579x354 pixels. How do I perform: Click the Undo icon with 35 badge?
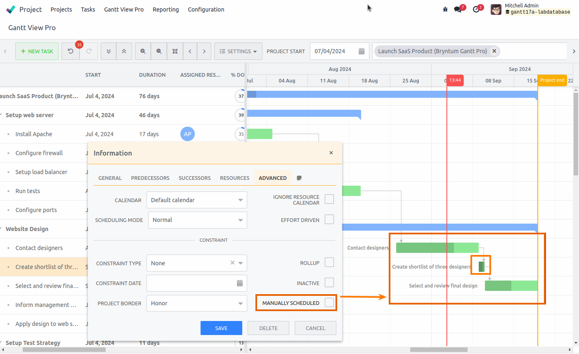tap(71, 51)
